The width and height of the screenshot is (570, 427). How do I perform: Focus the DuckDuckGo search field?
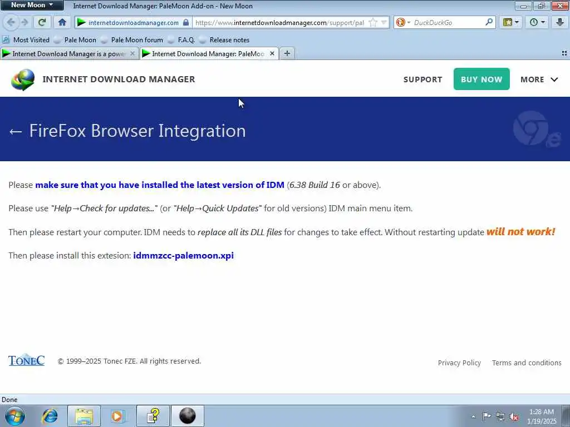(x=448, y=22)
